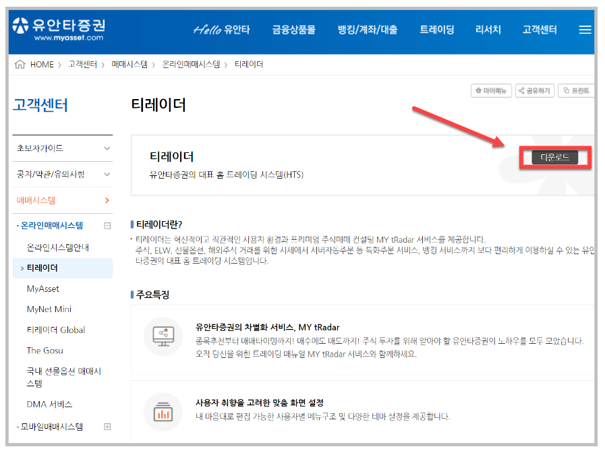Click the 공유하기 share button
This screenshot has height=451, width=605.
click(534, 90)
